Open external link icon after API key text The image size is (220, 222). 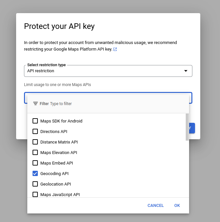tap(115, 49)
